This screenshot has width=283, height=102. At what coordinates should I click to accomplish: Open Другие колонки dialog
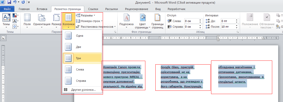click(x=82, y=90)
